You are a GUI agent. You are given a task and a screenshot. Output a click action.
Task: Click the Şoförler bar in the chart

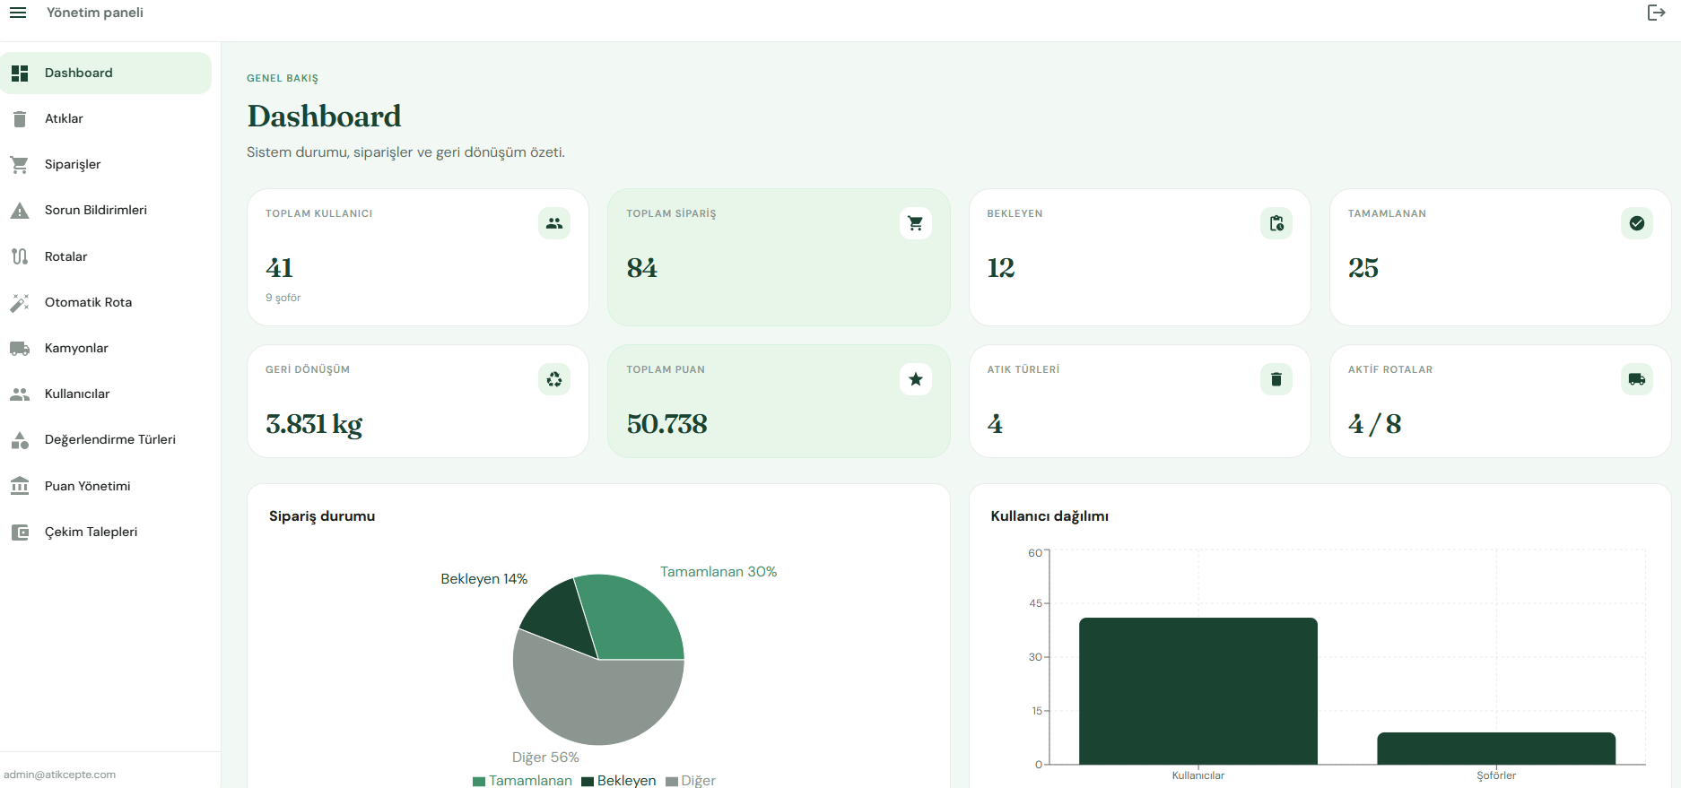coord(1496,749)
